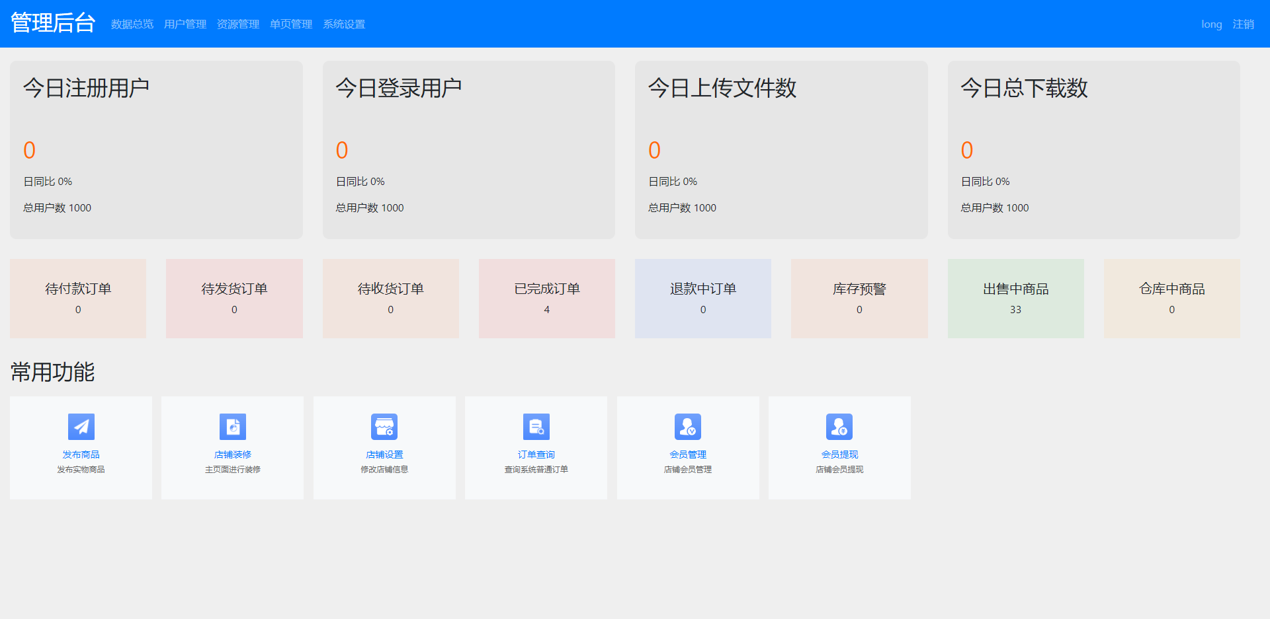Click the 管理后台 site title
This screenshot has height=619, width=1270.
pyautogui.click(x=53, y=22)
